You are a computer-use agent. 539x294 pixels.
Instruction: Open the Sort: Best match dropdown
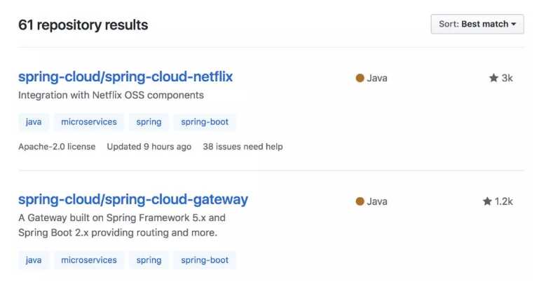[x=477, y=24]
